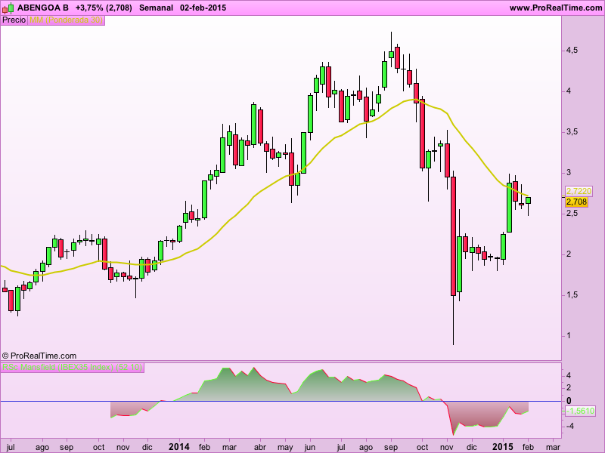605x453 pixels.
Task: Click the -4 label on the Mansfield axis
Action: (570, 427)
